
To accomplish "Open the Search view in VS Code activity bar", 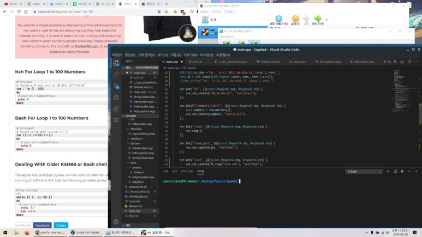I will pyautogui.click(x=116, y=74).
